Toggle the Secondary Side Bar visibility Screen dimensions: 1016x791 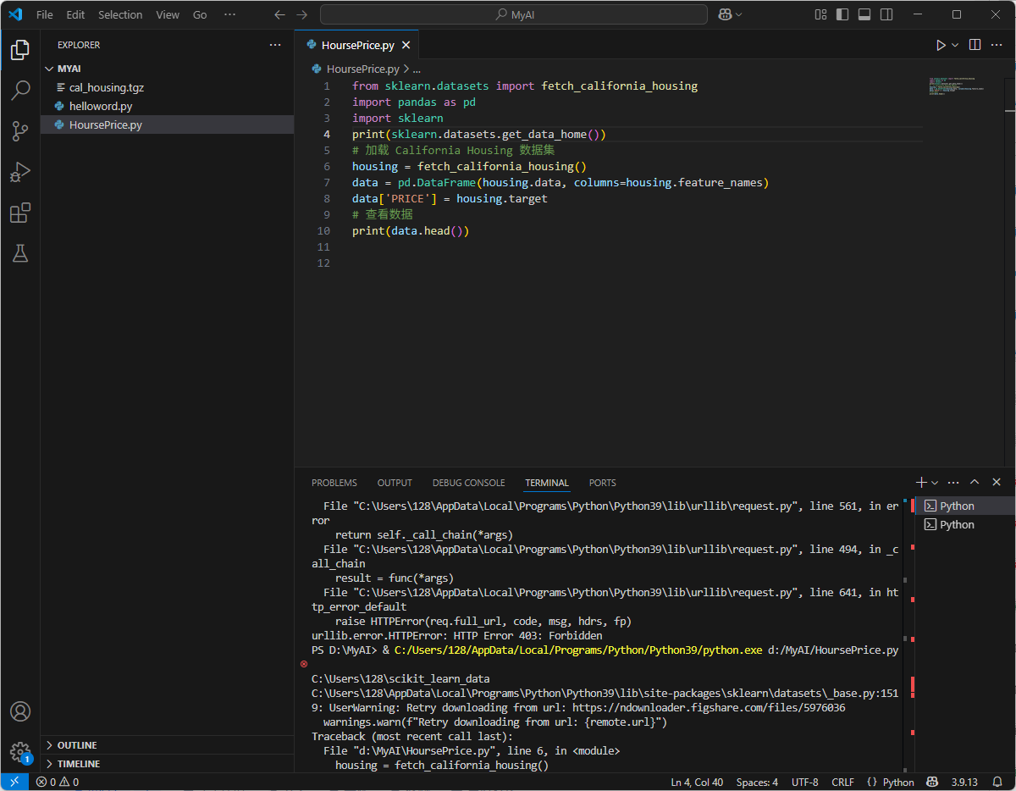[886, 14]
